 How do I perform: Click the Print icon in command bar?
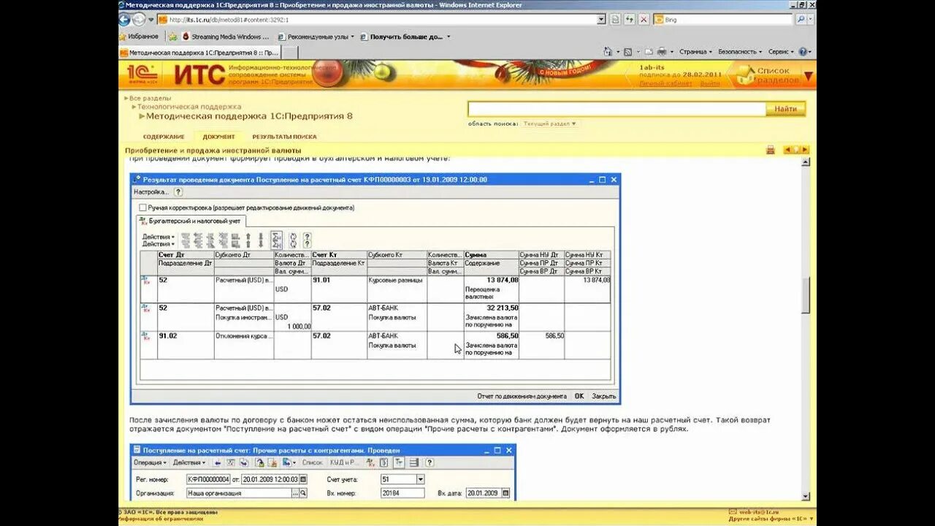(662, 52)
